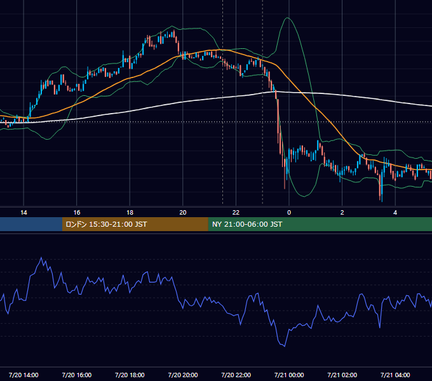Click the 14 hour label on price chart axis
The height and width of the screenshot is (381, 432).
click(x=24, y=213)
